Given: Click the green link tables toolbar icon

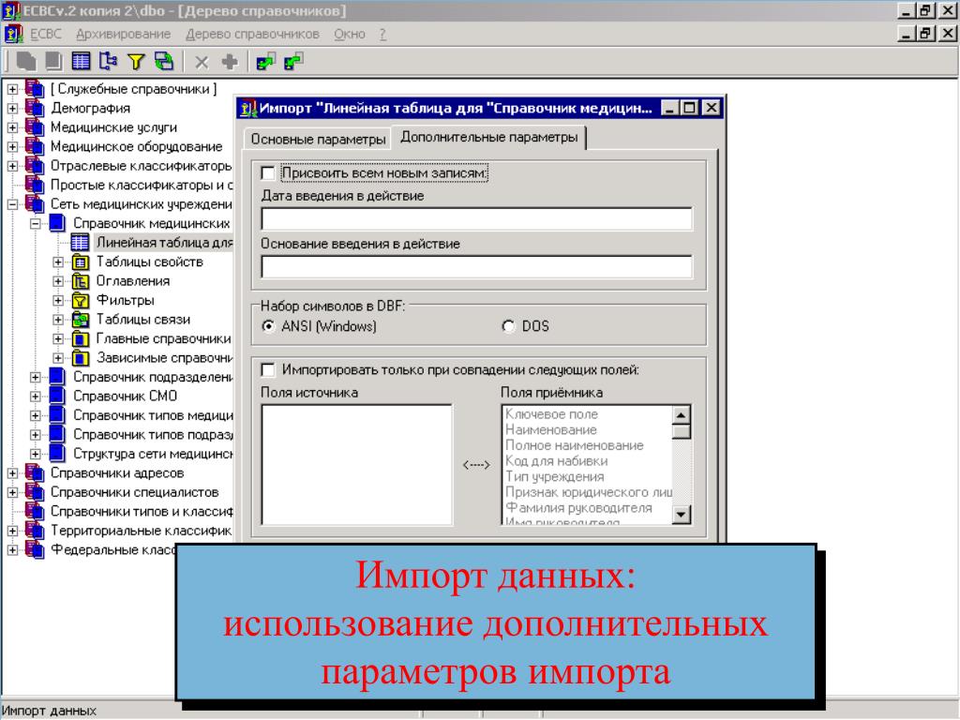Looking at the screenshot, I should tap(163, 61).
